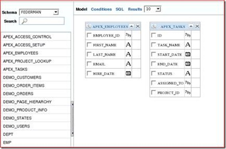
Task: Select DEMO_PRODUCT_INFO in the table list
Action: pos(36,110)
